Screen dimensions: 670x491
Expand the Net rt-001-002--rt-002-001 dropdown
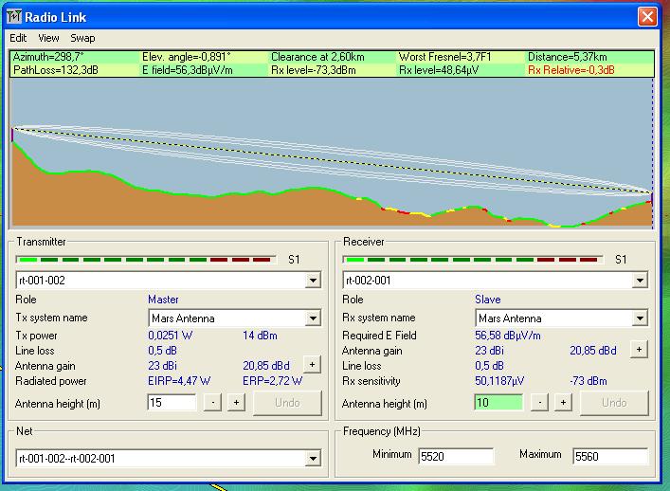[313, 459]
